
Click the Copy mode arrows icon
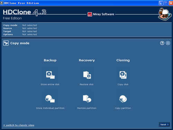(x=6, y=43)
